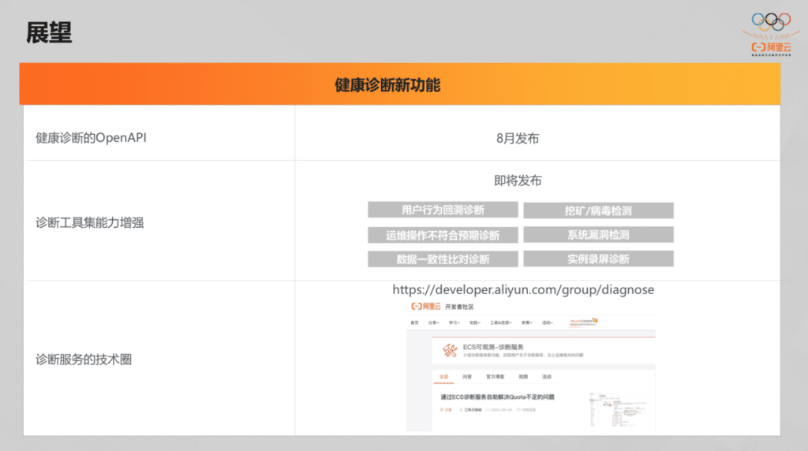The height and width of the screenshot is (451, 808).
Task: Click the promo banner image in the navigation bar
Action: click(x=583, y=322)
